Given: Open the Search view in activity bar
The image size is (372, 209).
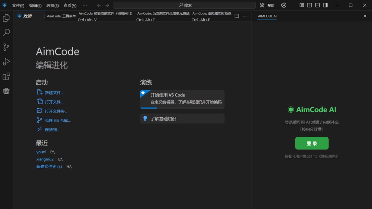Looking at the screenshot, I should pos(6,32).
